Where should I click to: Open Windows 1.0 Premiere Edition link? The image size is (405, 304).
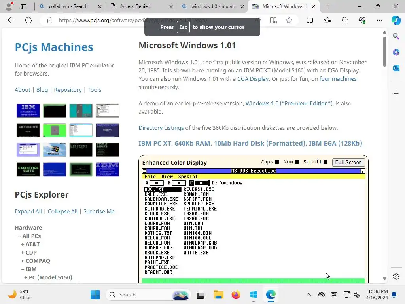point(289,103)
